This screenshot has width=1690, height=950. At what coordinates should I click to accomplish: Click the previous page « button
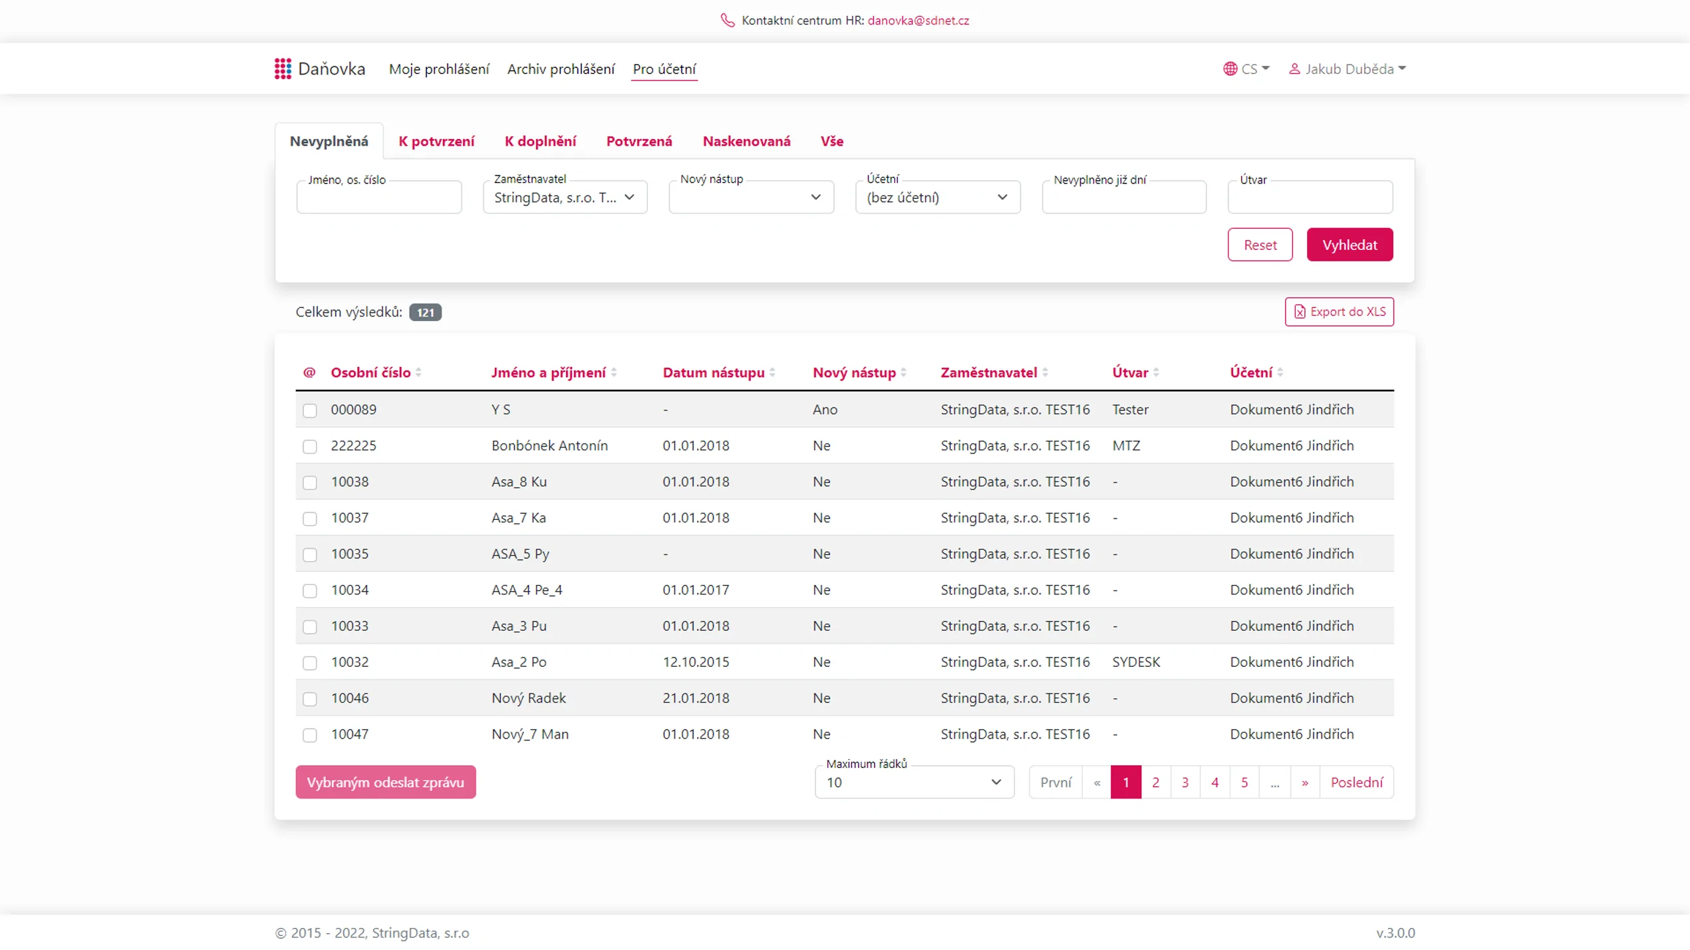[1096, 782]
